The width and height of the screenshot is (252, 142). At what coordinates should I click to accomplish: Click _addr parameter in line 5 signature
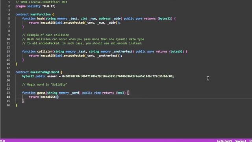point(117,19)
